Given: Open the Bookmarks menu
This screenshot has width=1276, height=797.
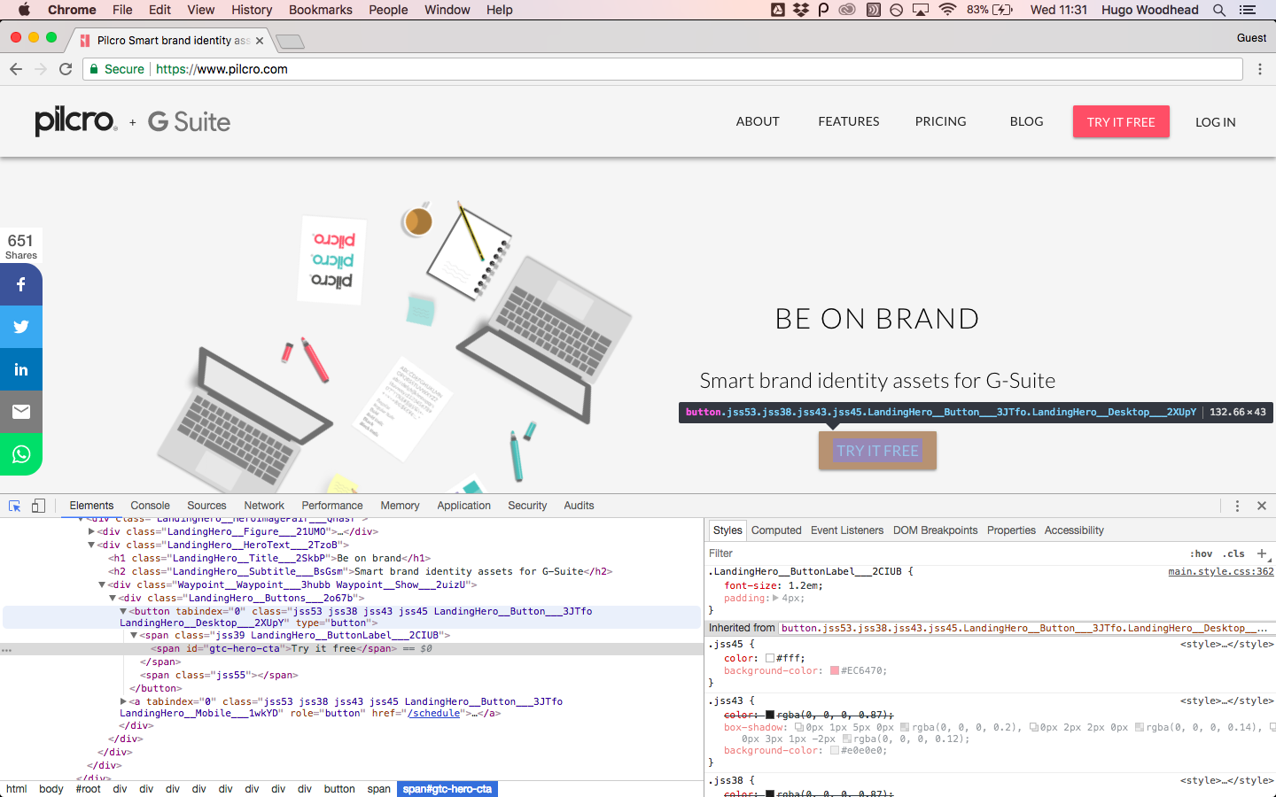Looking at the screenshot, I should click(x=321, y=10).
